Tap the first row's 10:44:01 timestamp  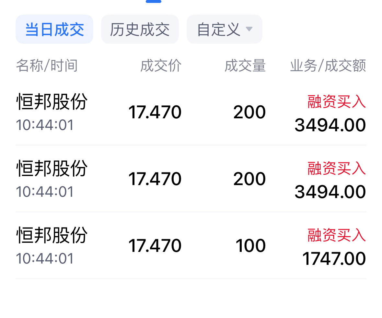click(45, 125)
